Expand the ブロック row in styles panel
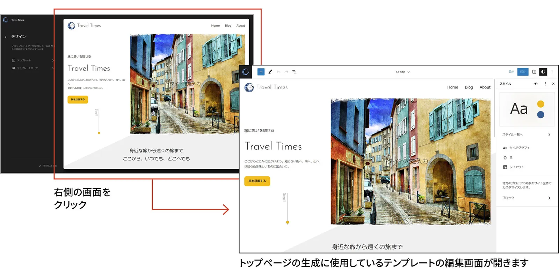 pyautogui.click(x=526, y=198)
